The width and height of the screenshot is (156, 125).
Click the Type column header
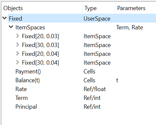99,8
